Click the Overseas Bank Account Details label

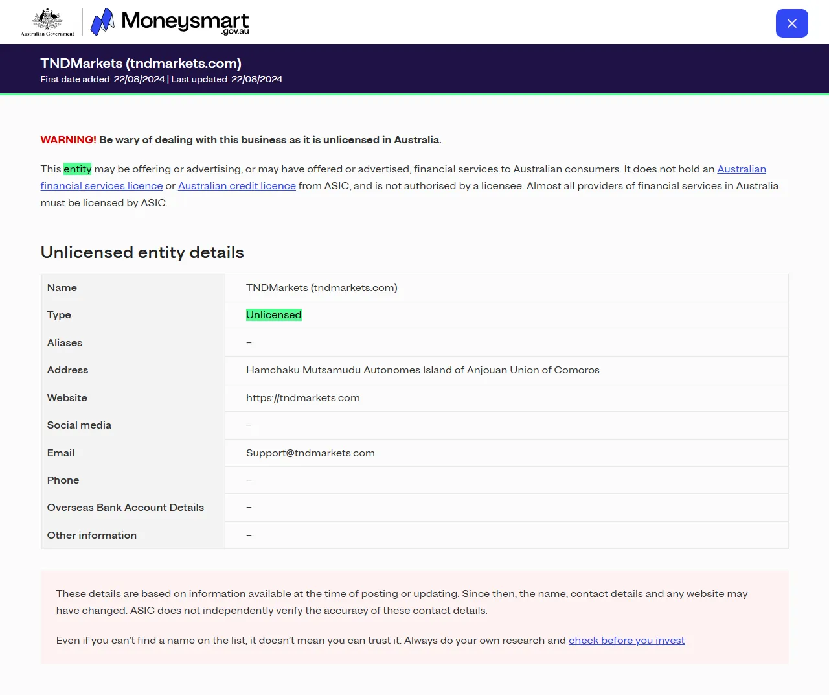point(126,508)
